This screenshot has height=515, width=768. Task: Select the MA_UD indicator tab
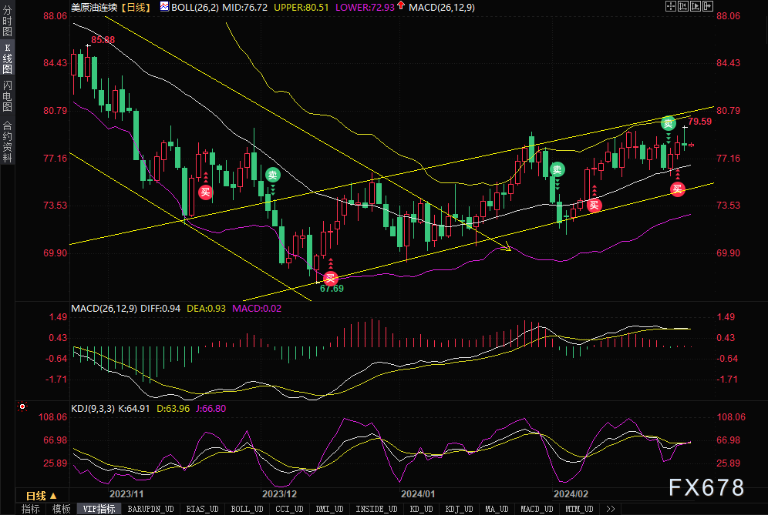click(x=497, y=509)
